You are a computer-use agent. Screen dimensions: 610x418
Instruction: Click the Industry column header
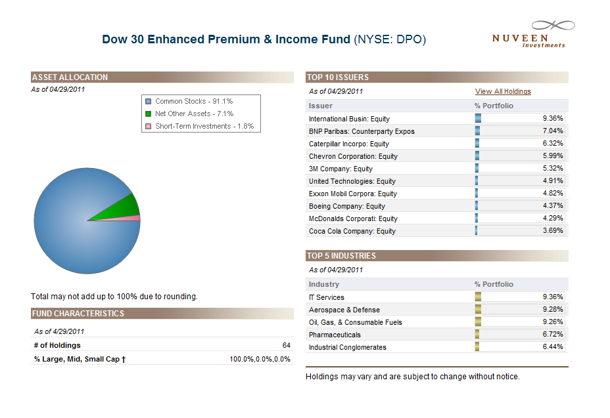tap(323, 284)
